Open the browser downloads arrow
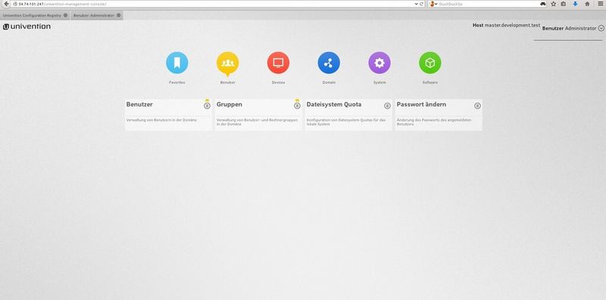 pos(575,4)
